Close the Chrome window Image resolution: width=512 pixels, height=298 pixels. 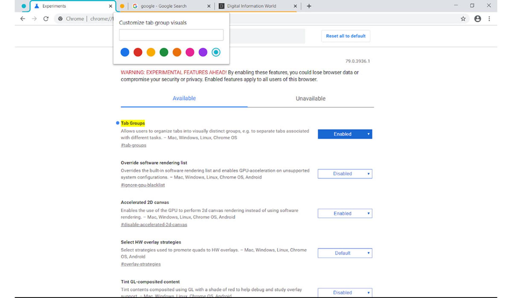point(489,6)
